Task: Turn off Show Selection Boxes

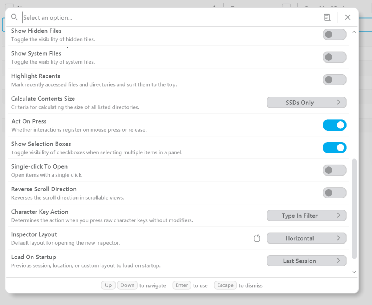Action: [334, 148]
